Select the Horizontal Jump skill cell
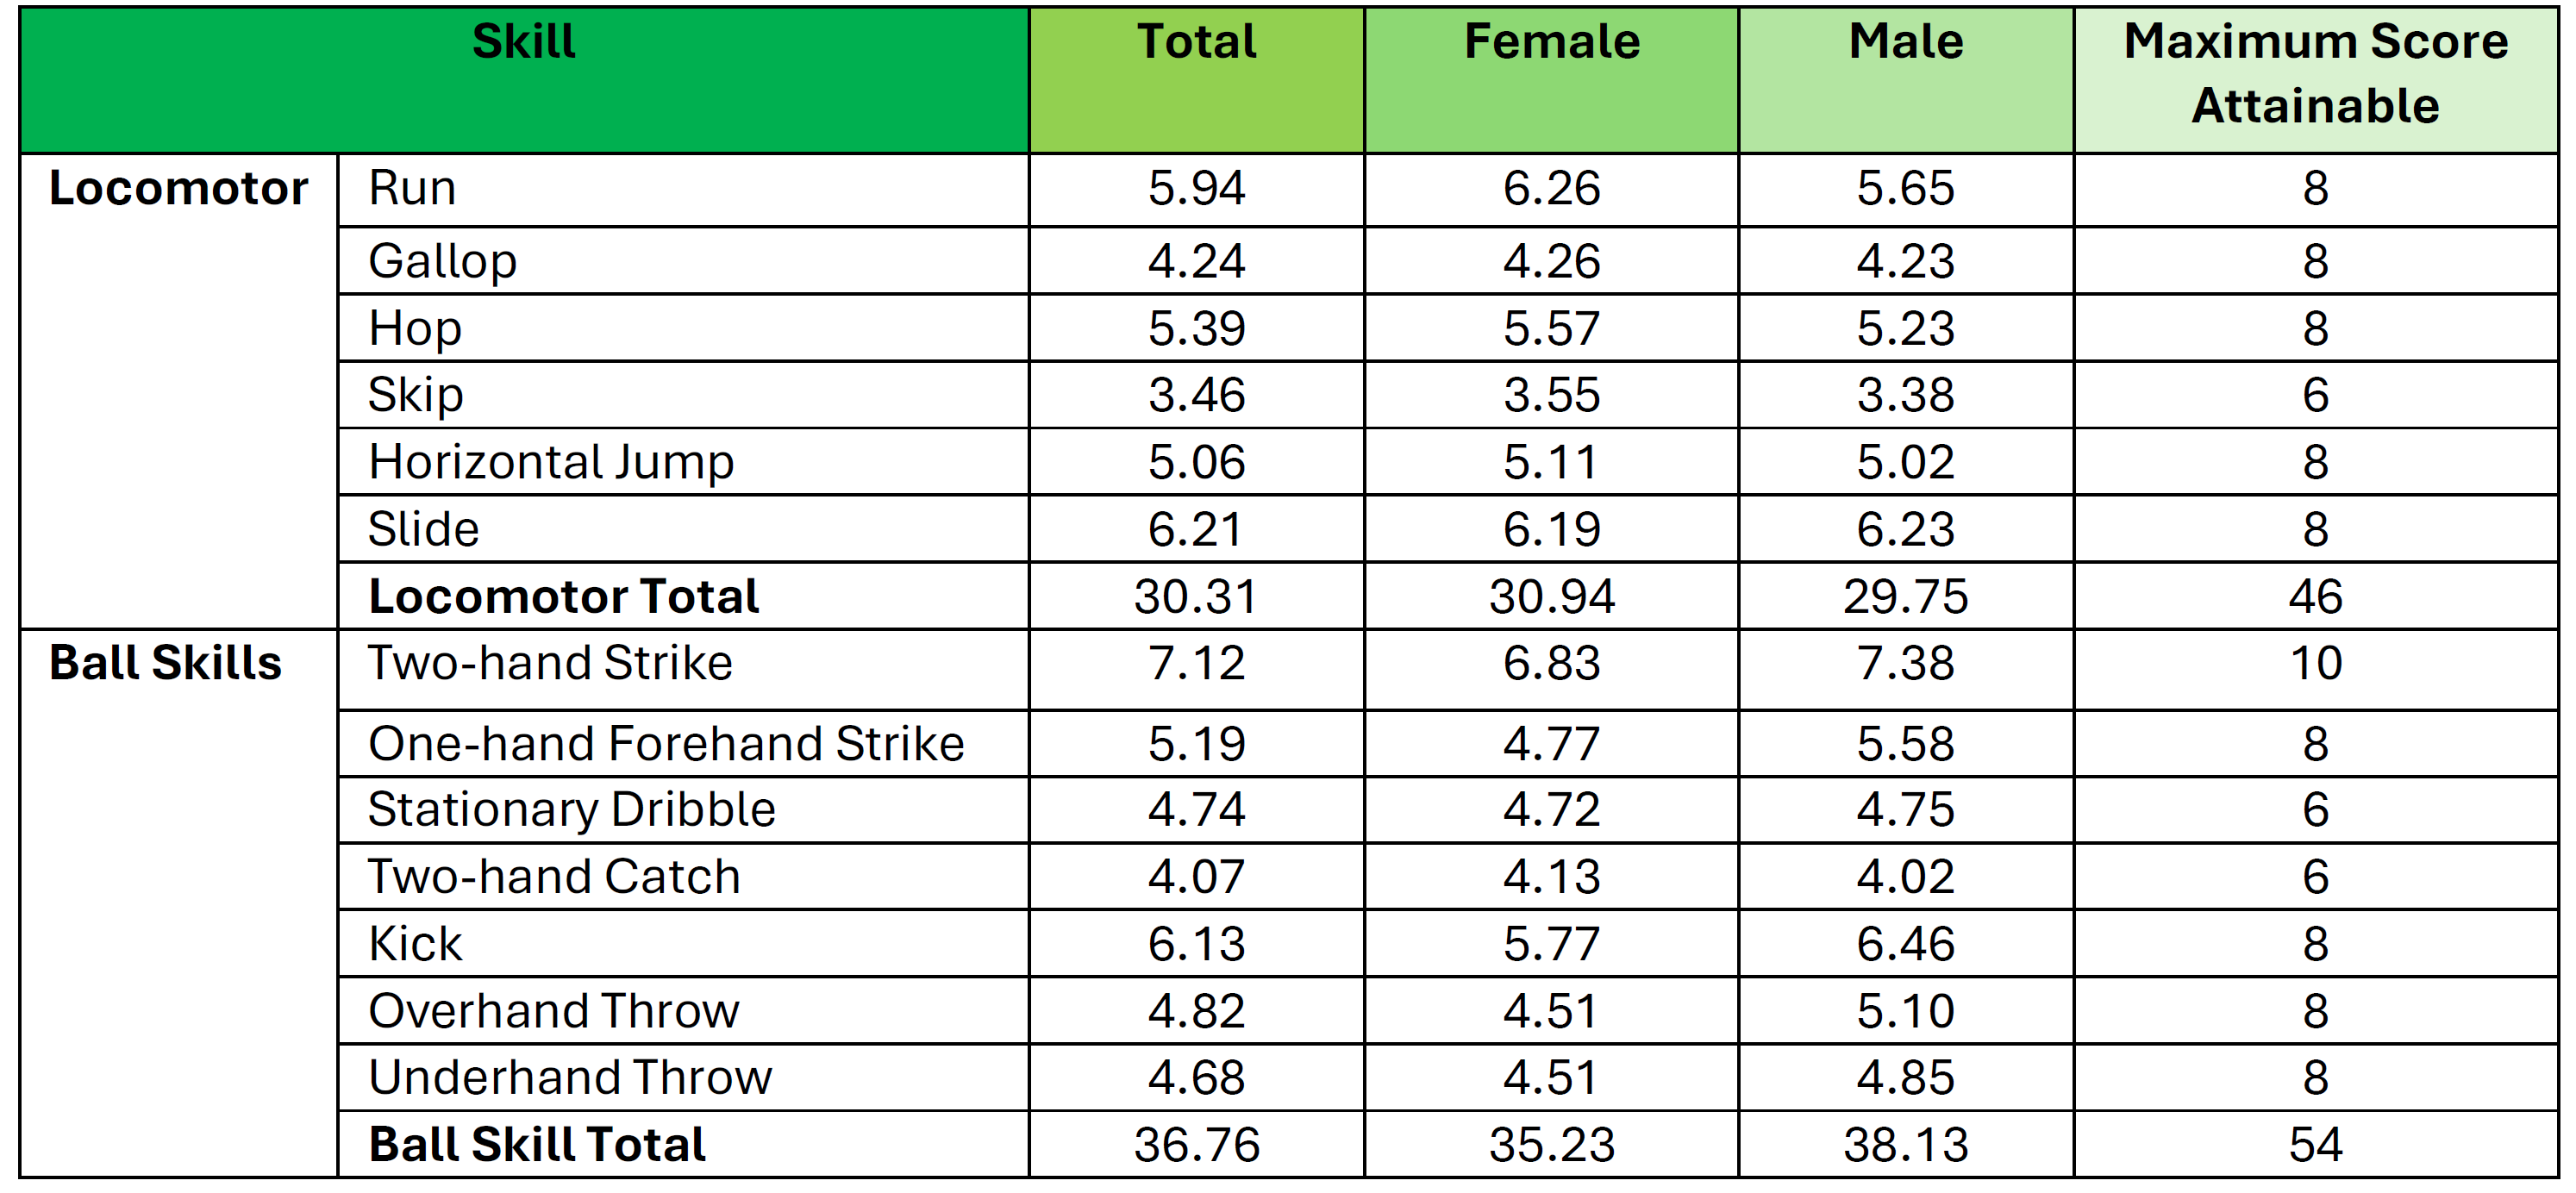Screen dimensions: 2576x1193 click(551, 462)
